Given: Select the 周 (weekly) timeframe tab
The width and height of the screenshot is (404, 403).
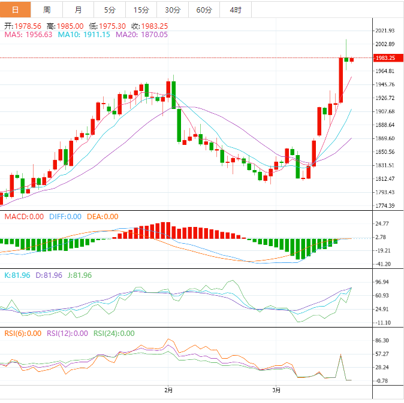Looking at the screenshot, I should pyautogui.click(x=47, y=10).
